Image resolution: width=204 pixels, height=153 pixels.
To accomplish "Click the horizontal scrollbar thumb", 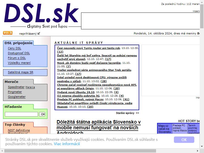I will (x=80, y=151).
